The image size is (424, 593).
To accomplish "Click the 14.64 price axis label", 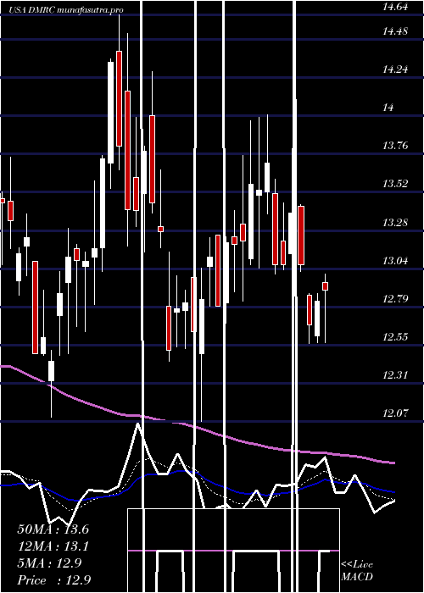I will (x=395, y=7).
